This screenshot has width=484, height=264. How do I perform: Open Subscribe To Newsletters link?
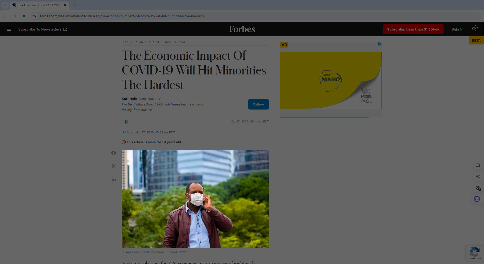coord(43,29)
